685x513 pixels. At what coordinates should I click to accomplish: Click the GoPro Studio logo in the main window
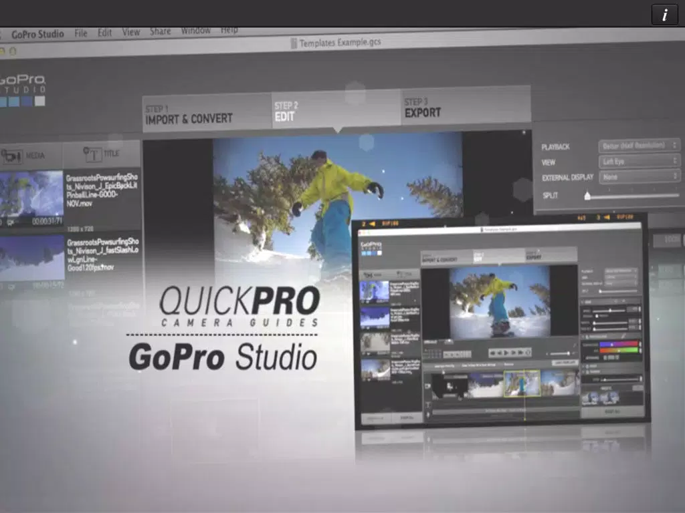pyautogui.click(x=23, y=90)
